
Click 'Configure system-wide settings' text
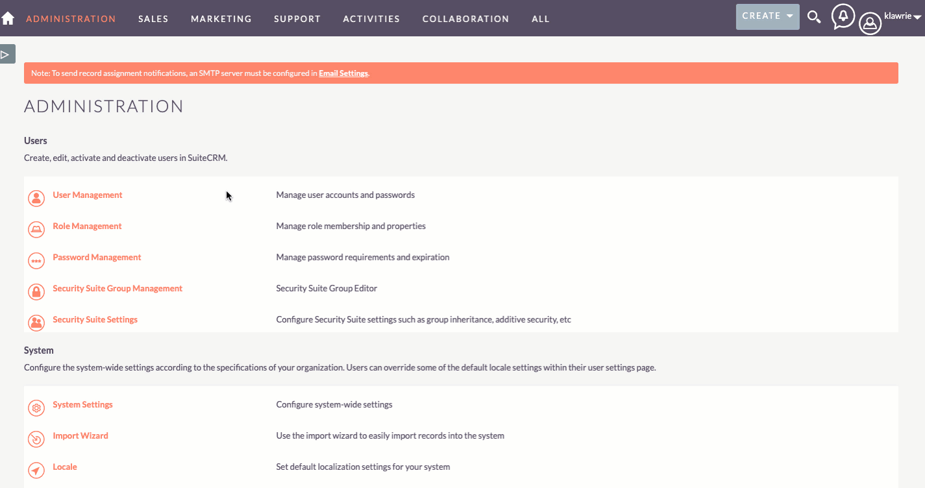(334, 404)
